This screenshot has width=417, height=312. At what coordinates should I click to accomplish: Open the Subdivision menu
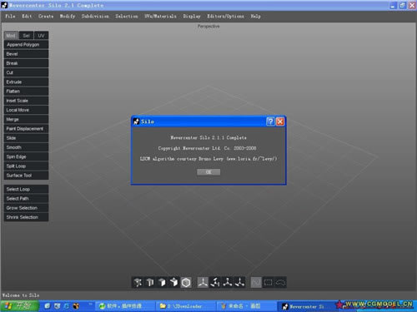click(x=95, y=17)
